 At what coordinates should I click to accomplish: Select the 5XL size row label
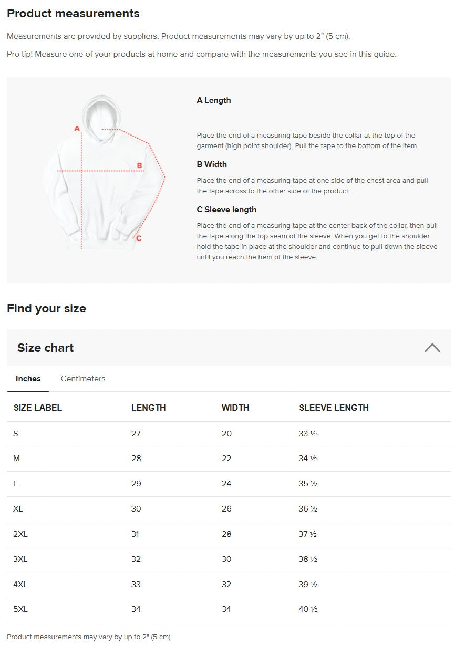20,609
